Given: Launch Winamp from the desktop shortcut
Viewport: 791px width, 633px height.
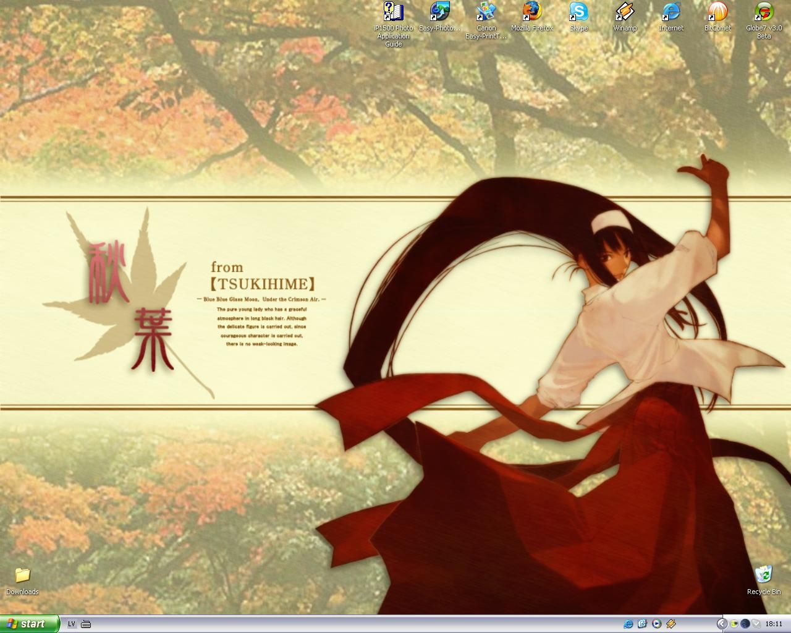Looking at the screenshot, I should 625,16.
